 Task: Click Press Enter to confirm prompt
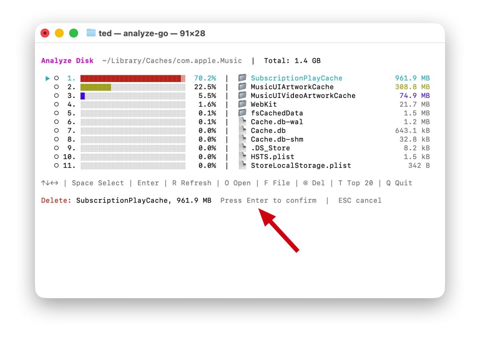pyautogui.click(x=268, y=200)
